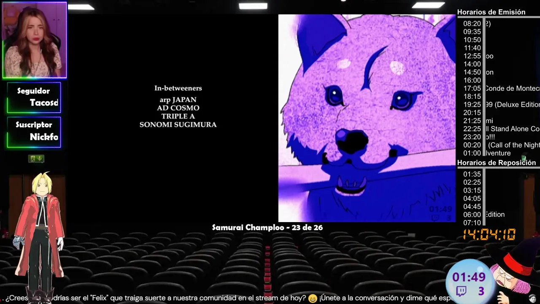Select the Seguidor panel label

pos(33,91)
